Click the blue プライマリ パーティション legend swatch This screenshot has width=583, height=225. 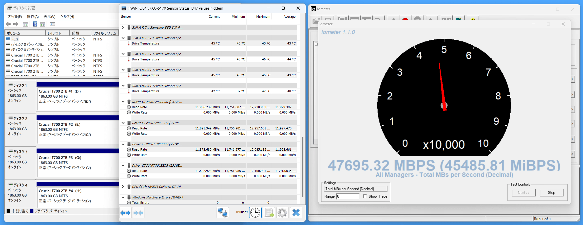click(32, 211)
